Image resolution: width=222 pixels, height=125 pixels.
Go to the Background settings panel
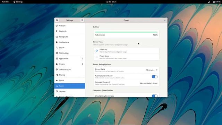(70, 37)
